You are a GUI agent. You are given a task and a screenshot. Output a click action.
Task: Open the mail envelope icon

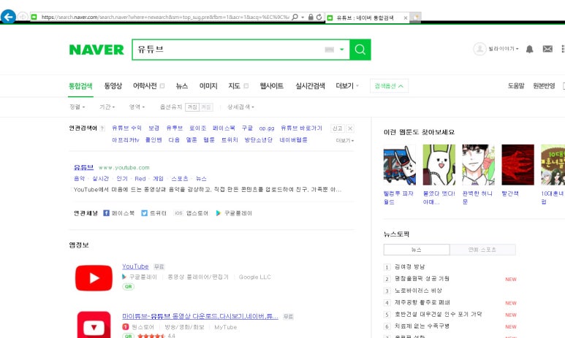coord(547,49)
